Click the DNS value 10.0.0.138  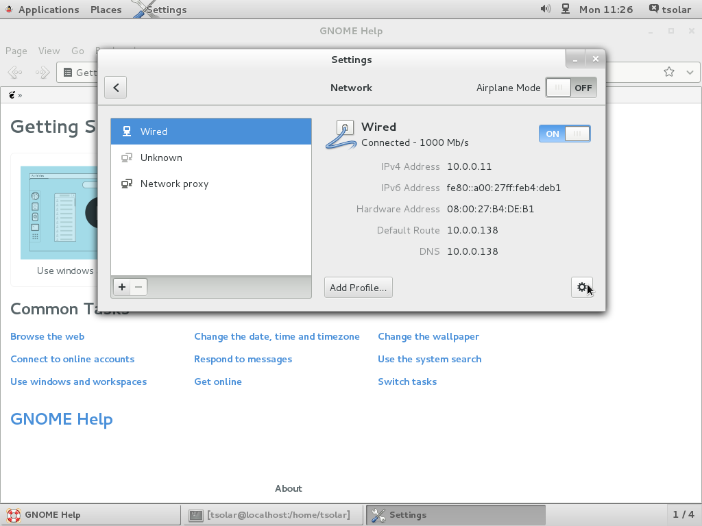tap(472, 251)
